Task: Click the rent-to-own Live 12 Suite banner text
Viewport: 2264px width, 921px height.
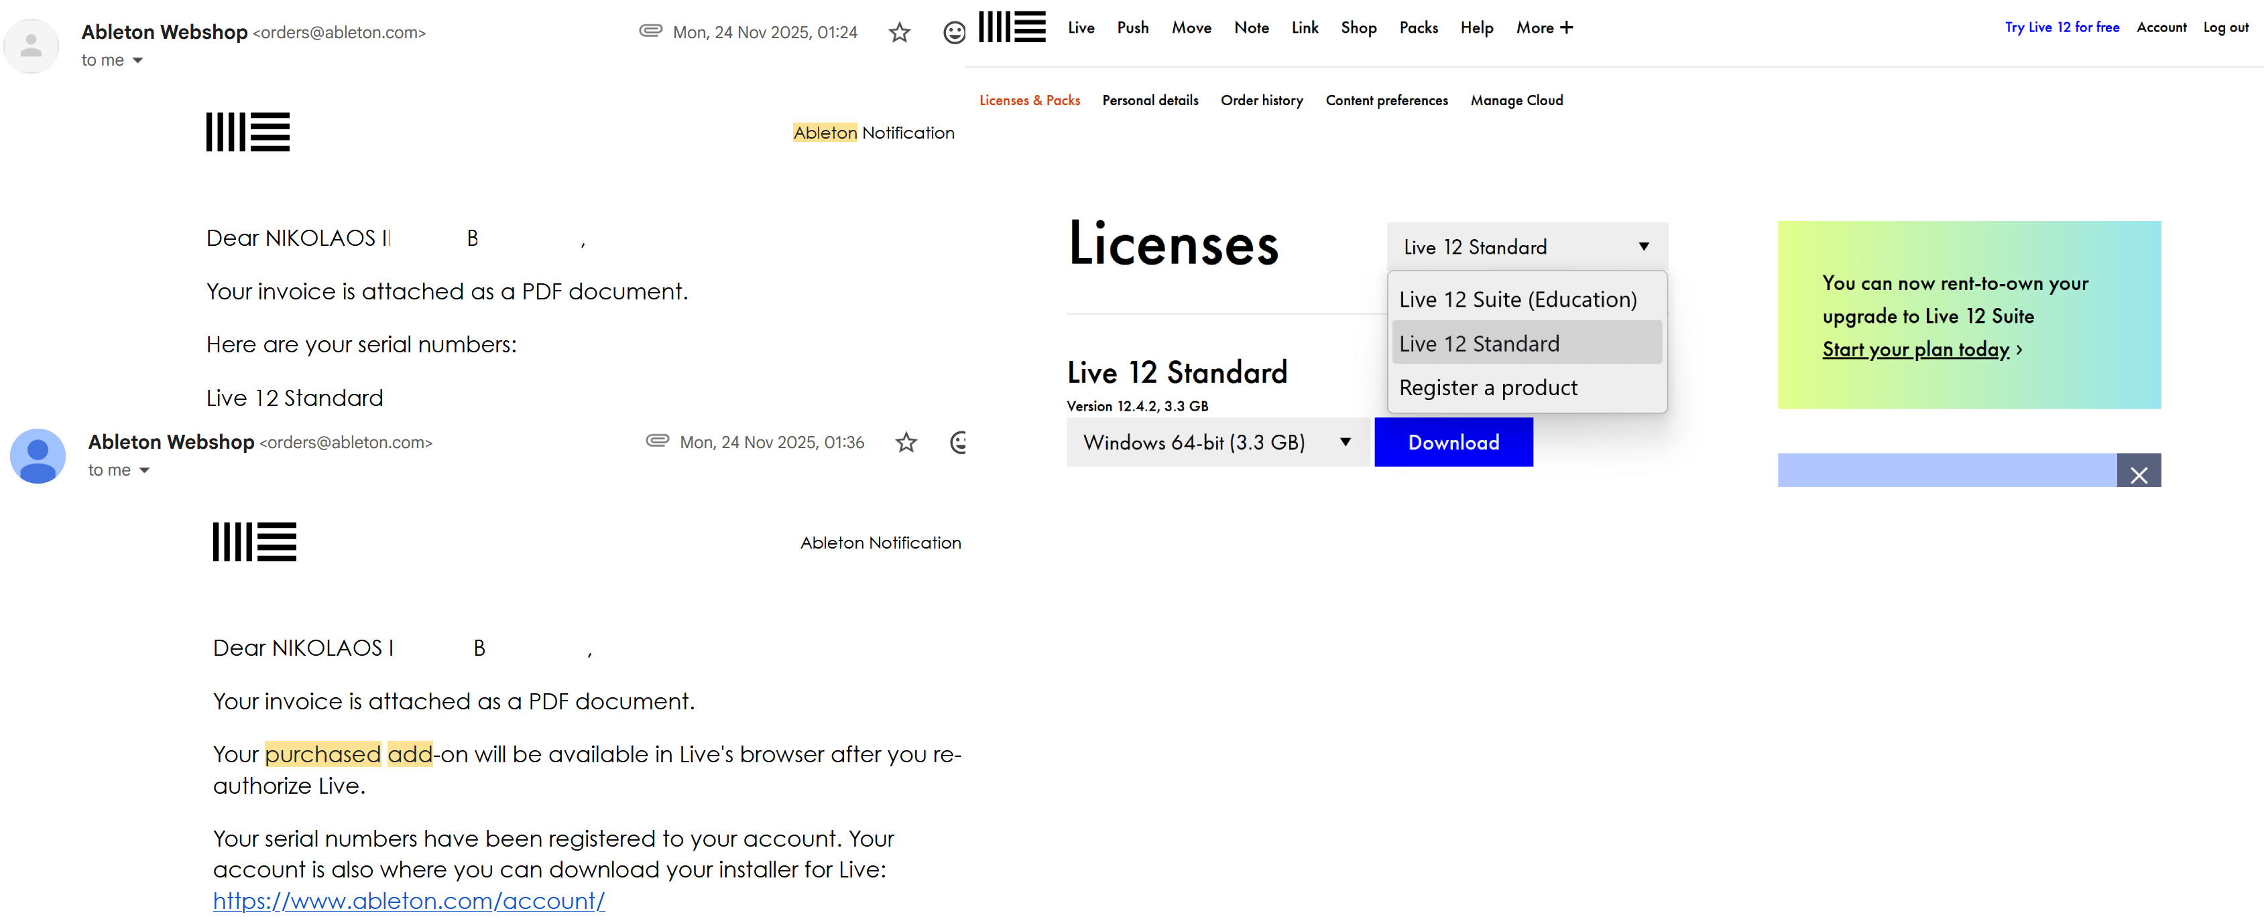Action: (1955, 299)
